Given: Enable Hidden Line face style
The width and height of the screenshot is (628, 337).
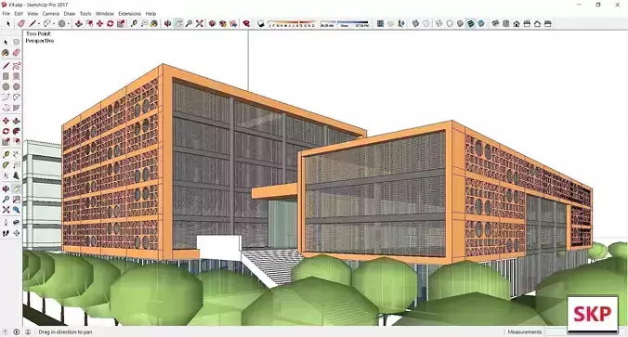Looking at the screenshot, I should pyautogui.click(x=450, y=23).
